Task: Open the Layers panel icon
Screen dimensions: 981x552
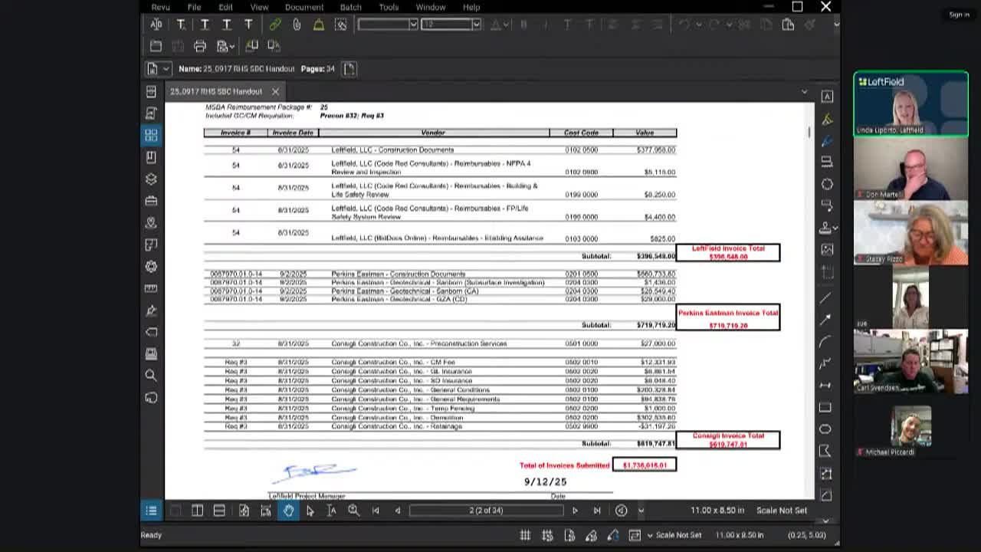Action: click(x=151, y=179)
